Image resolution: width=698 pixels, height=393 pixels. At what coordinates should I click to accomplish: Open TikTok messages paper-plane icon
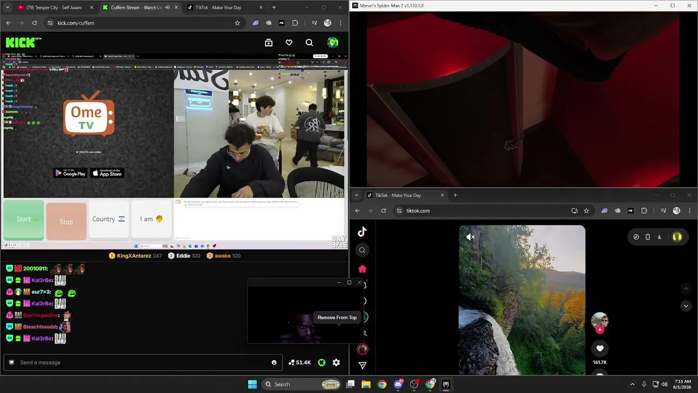click(x=362, y=365)
